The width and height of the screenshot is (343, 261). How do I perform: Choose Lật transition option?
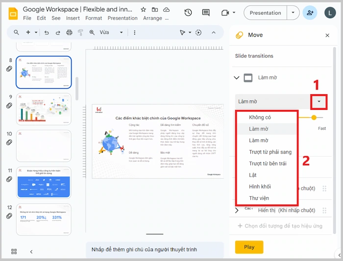point(267,175)
